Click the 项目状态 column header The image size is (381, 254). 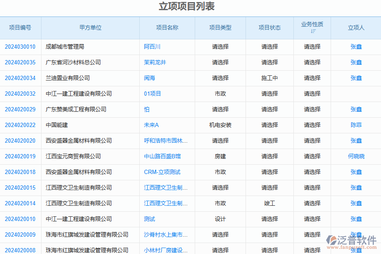point(270,28)
